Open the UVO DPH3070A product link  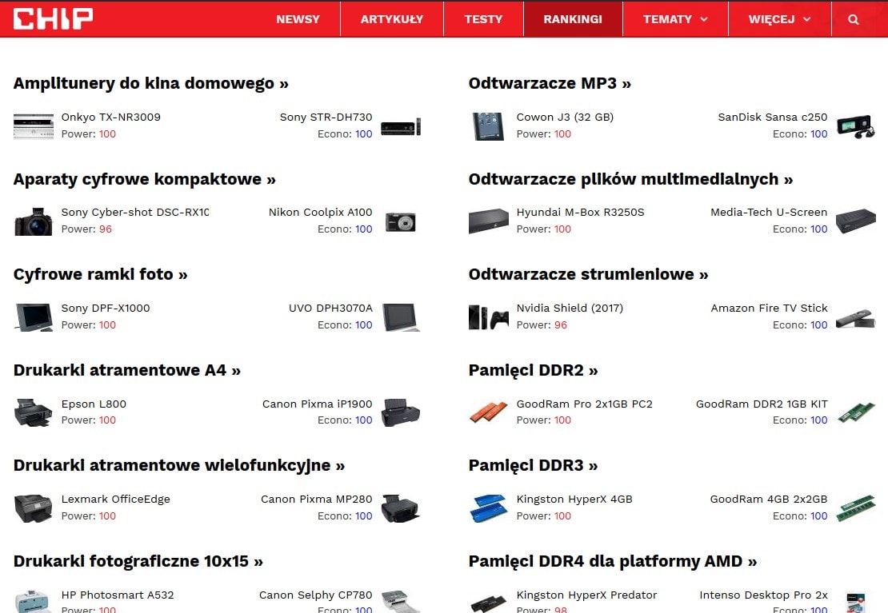click(x=330, y=308)
